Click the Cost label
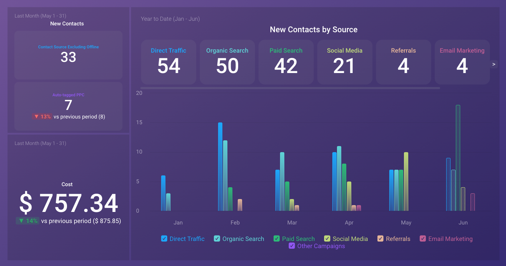 click(67, 184)
